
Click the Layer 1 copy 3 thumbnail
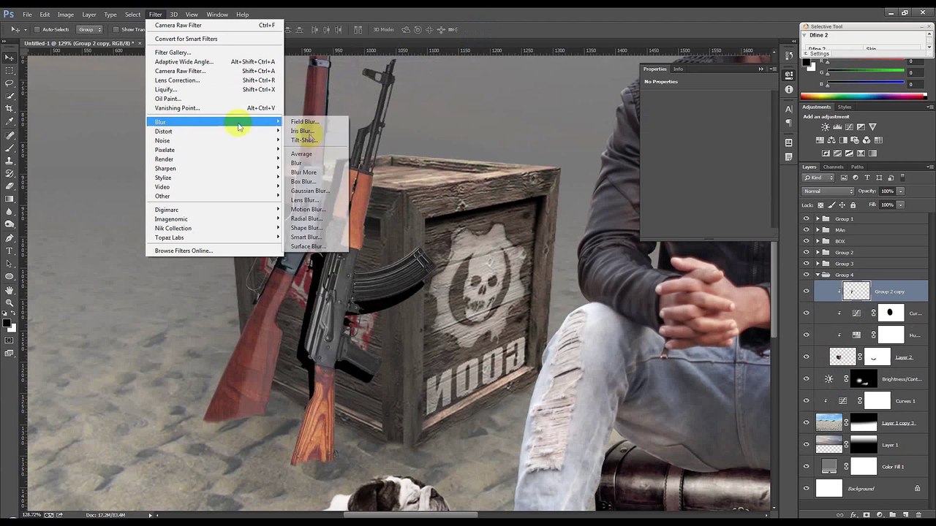pos(829,422)
